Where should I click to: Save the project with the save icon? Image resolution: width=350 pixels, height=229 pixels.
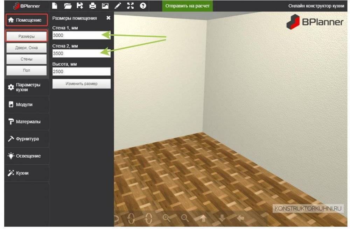80,6
